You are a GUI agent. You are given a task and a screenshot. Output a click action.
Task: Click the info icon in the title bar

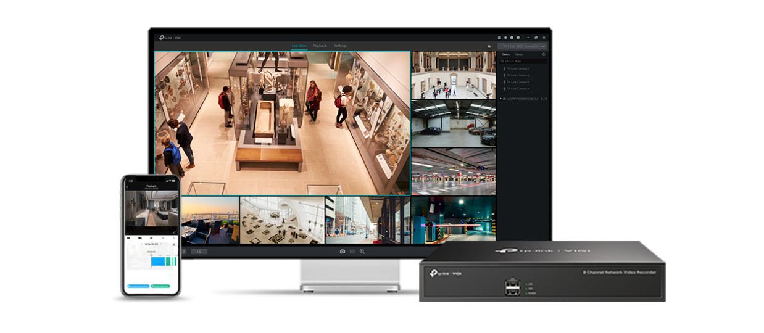coord(518,38)
